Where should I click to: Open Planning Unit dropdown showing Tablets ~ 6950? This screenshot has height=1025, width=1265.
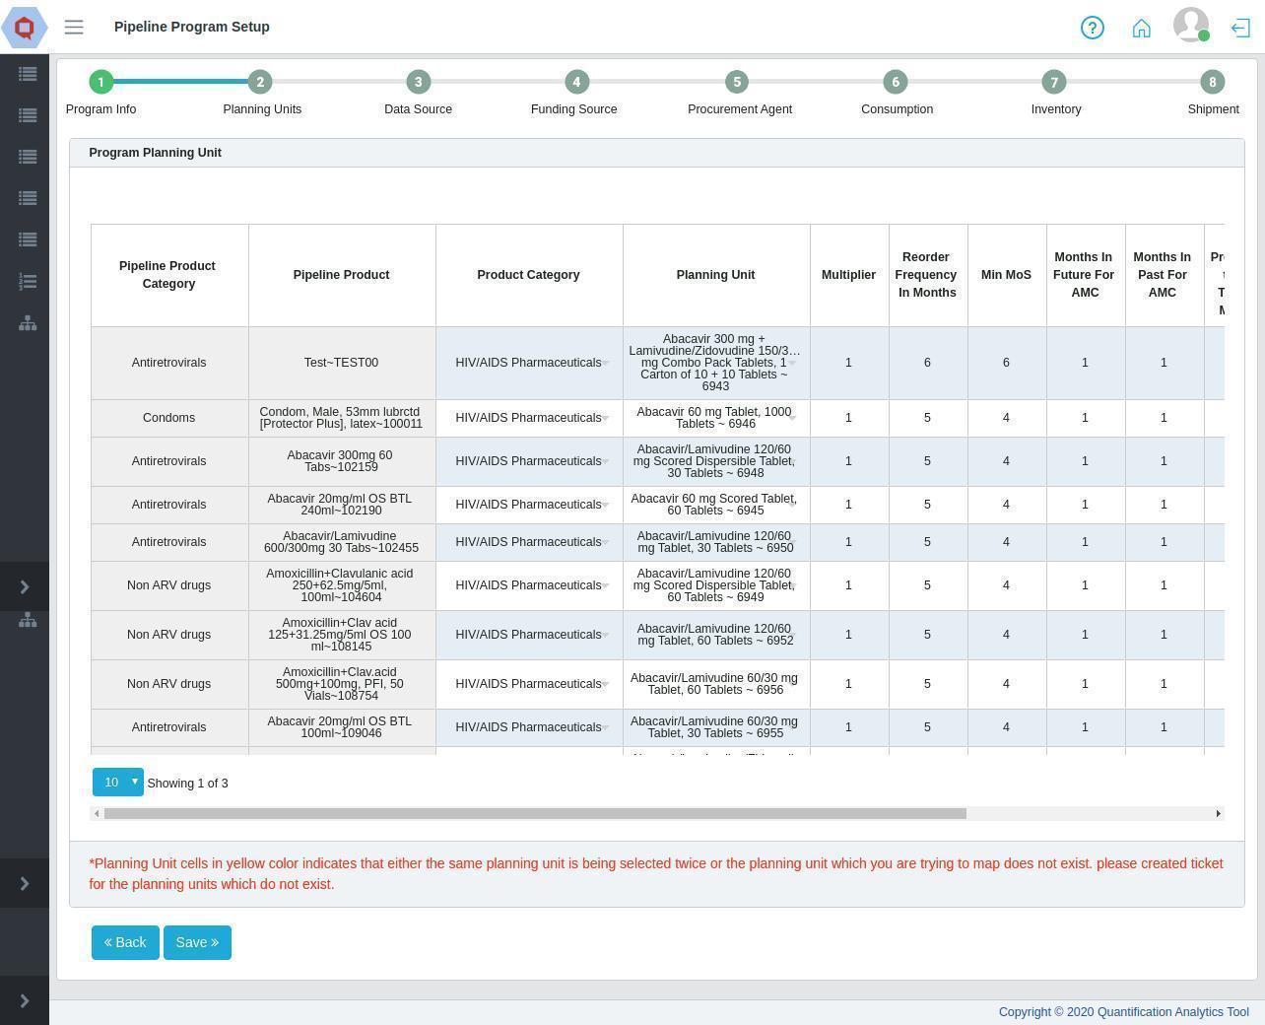[x=716, y=542]
